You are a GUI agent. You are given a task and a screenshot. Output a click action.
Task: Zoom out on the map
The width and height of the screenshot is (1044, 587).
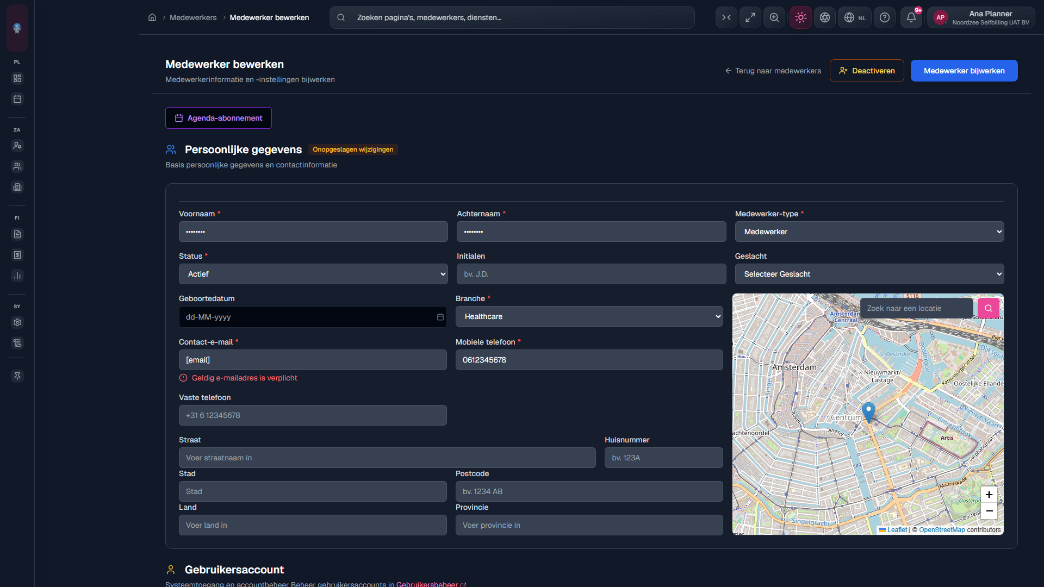click(989, 511)
